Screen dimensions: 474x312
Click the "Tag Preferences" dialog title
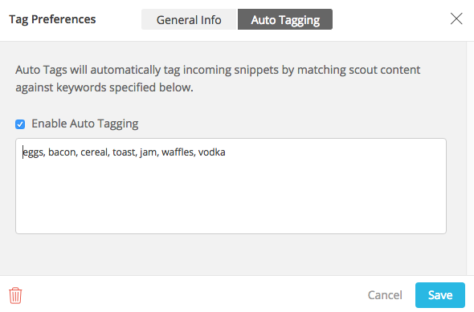point(52,19)
